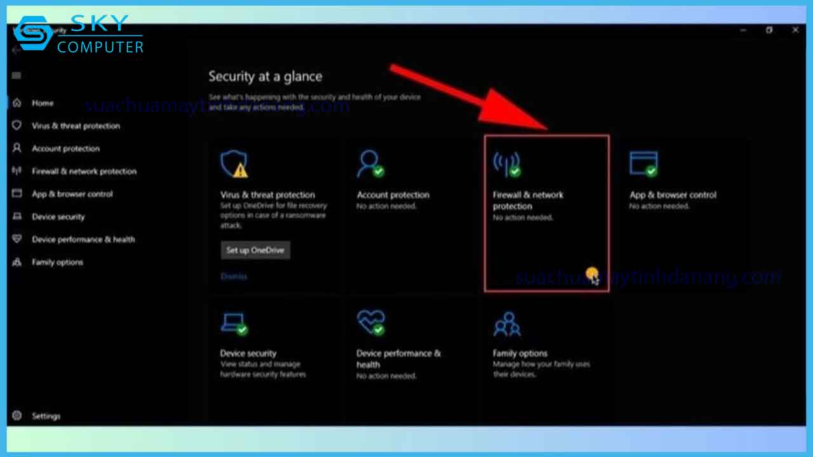Click the Settings gear icon in sidebar
Viewport: 813px width, 457px height.
17,416
